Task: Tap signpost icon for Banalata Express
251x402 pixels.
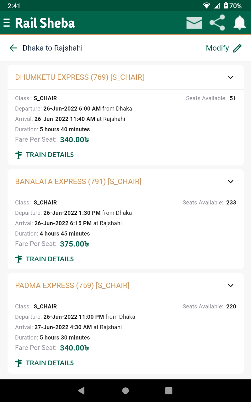Action: [x=19, y=259]
